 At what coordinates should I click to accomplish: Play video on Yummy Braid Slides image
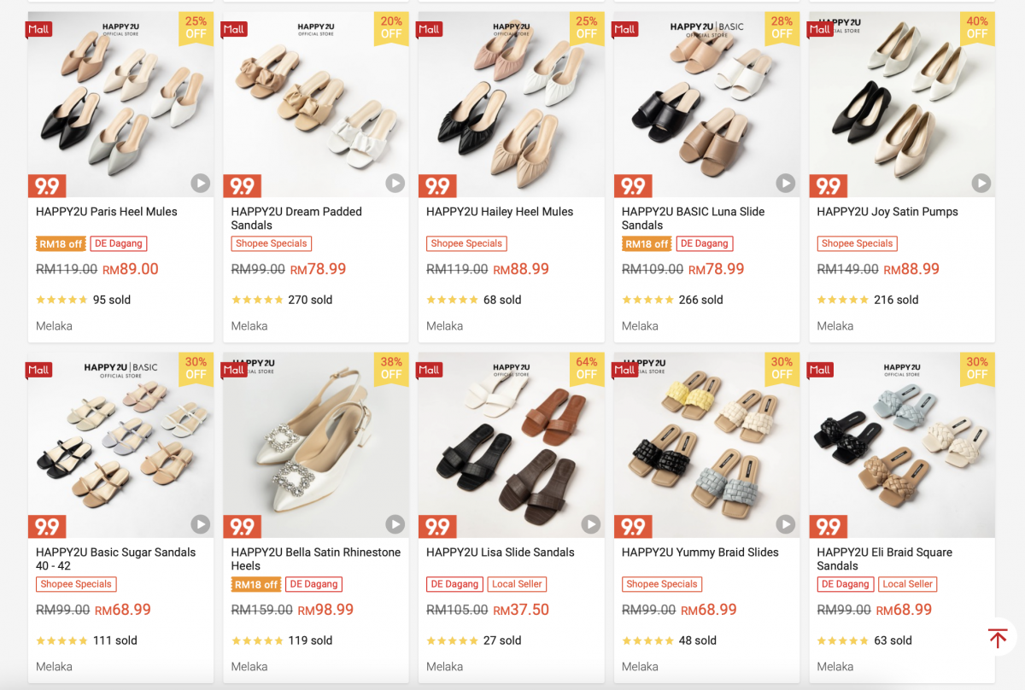pyautogui.click(x=785, y=523)
